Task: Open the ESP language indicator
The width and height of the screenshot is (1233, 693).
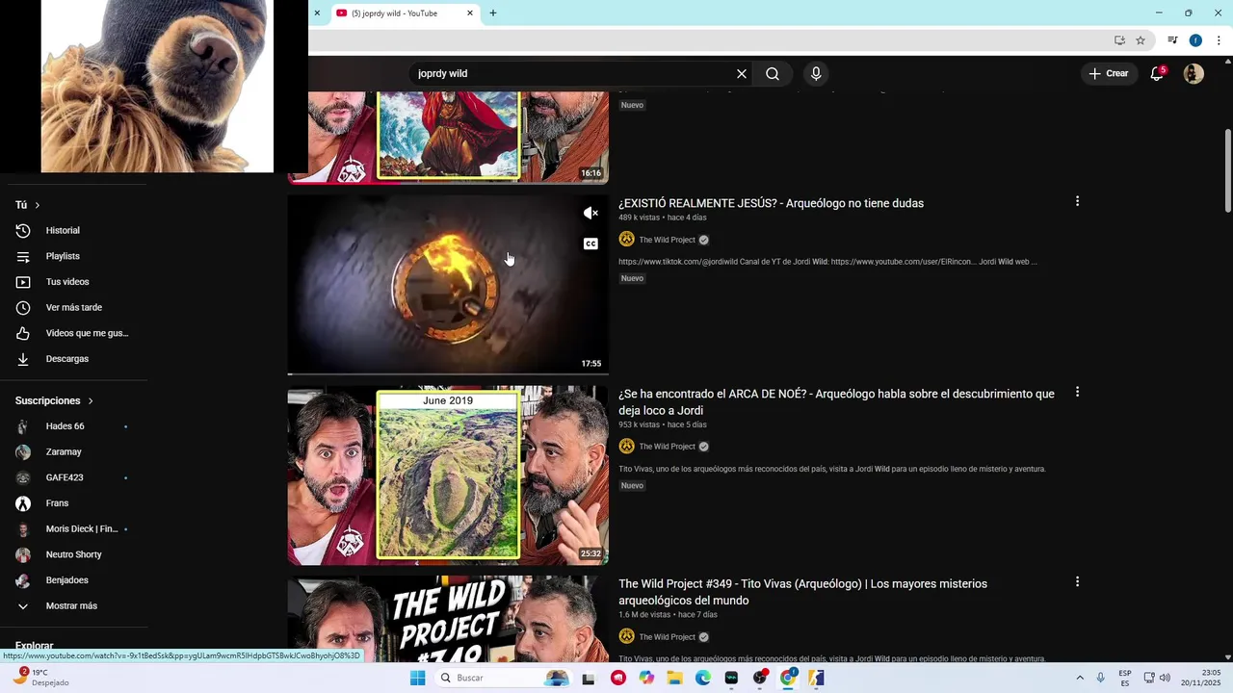Action: pyautogui.click(x=1125, y=678)
